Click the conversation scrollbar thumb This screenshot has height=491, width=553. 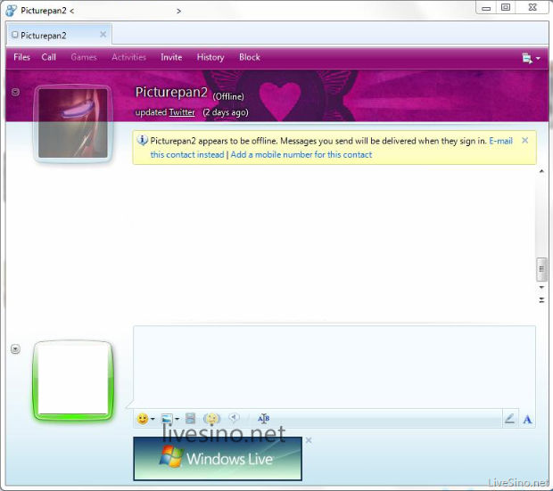[541, 269]
